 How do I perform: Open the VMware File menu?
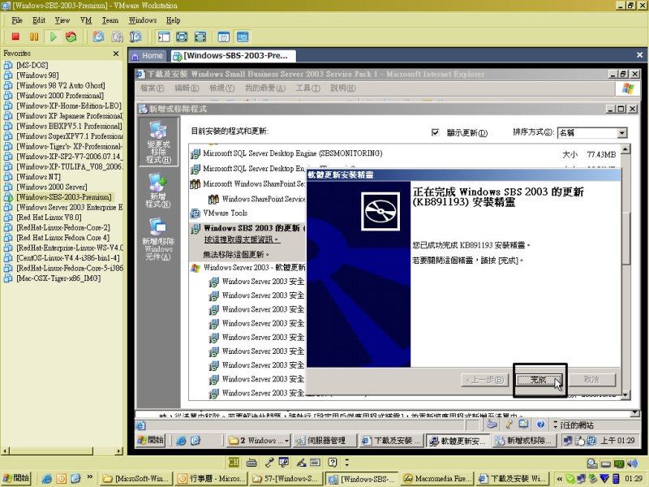pyautogui.click(x=17, y=20)
